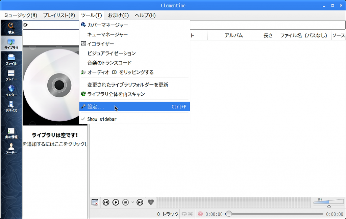Open the 曲の情報 sidebar tab
This screenshot has width=346, height=219.
tap(11, 133)
